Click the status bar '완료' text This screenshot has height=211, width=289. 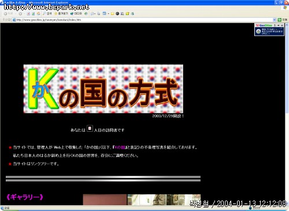tap(7, 208)
